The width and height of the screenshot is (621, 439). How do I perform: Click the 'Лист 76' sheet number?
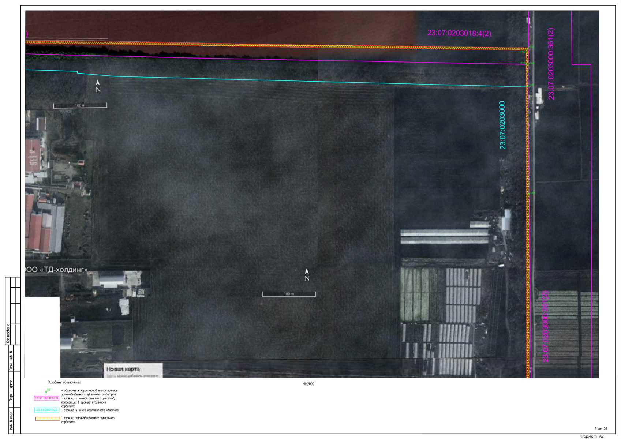601,429
